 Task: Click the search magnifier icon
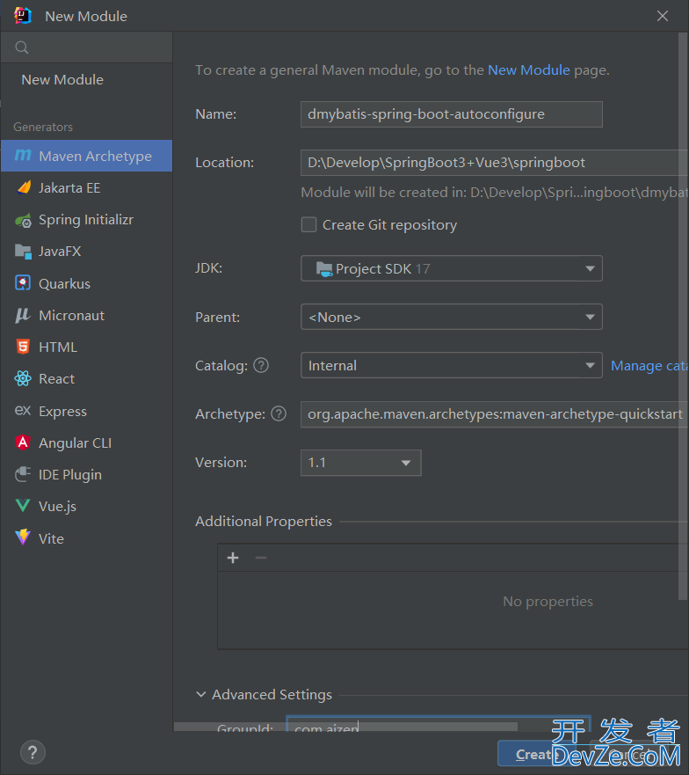pyautogui.click(x=22, y=48)
